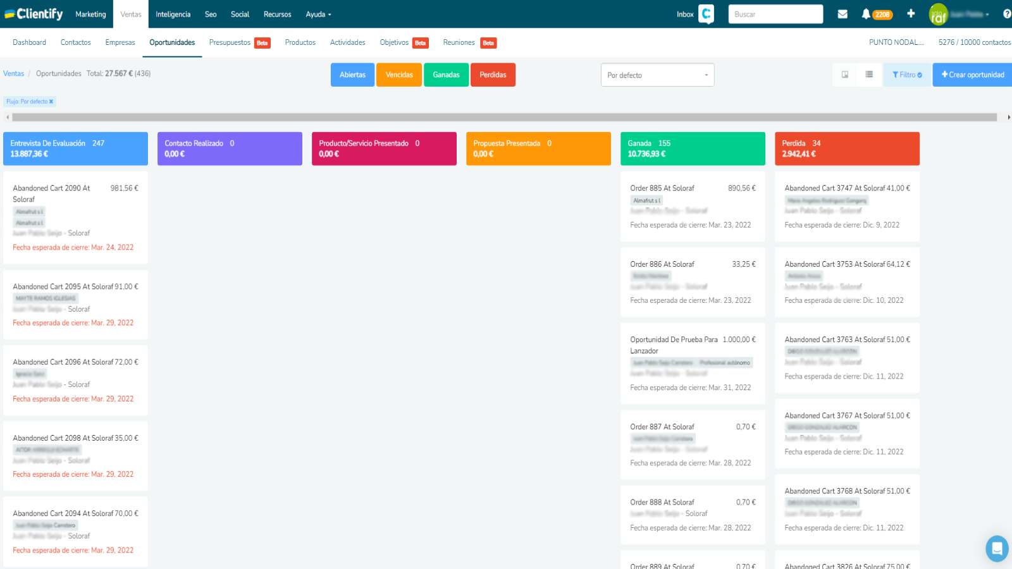1012x569 pixels.
Task: Open notifications bell with 2208 badge
Action: tap(876, 14)
